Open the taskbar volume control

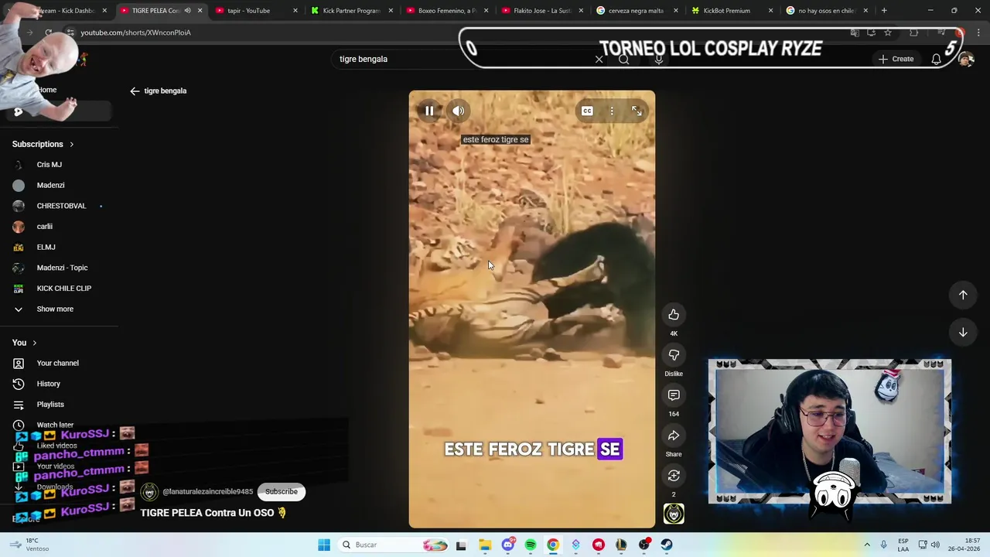pos(935,545)
